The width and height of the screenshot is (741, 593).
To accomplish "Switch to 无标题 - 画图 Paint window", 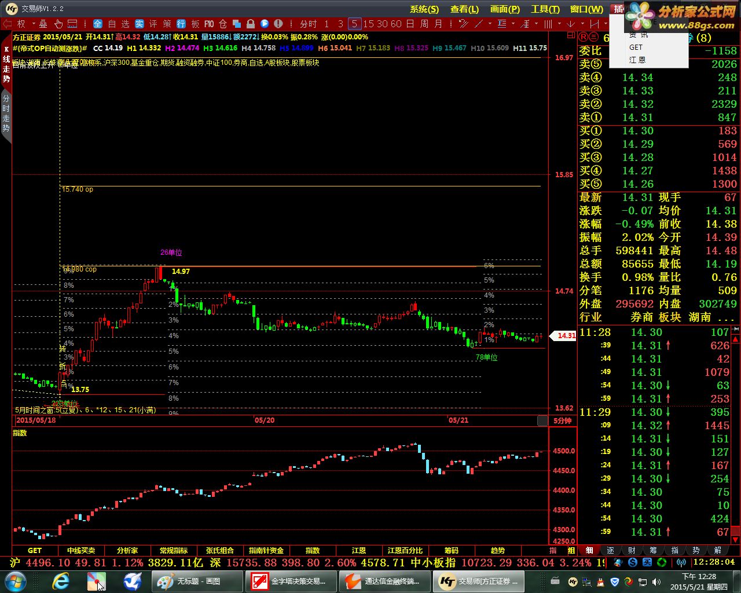I will pyautogui.click(x=197, y=581).
